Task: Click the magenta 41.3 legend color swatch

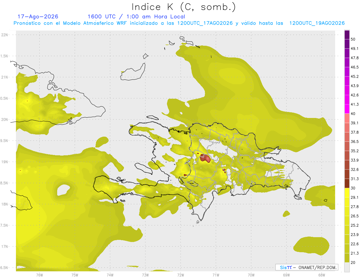Action: click(347, 109)
